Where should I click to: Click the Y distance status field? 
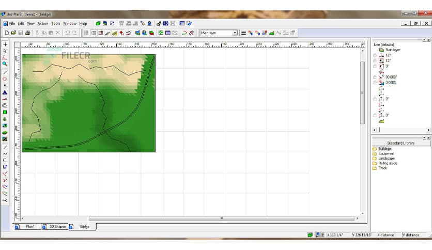point(414,235)
